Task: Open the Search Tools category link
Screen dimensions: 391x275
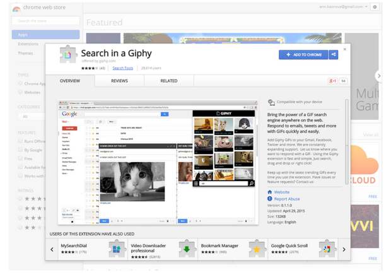Action: click(123, 68)
